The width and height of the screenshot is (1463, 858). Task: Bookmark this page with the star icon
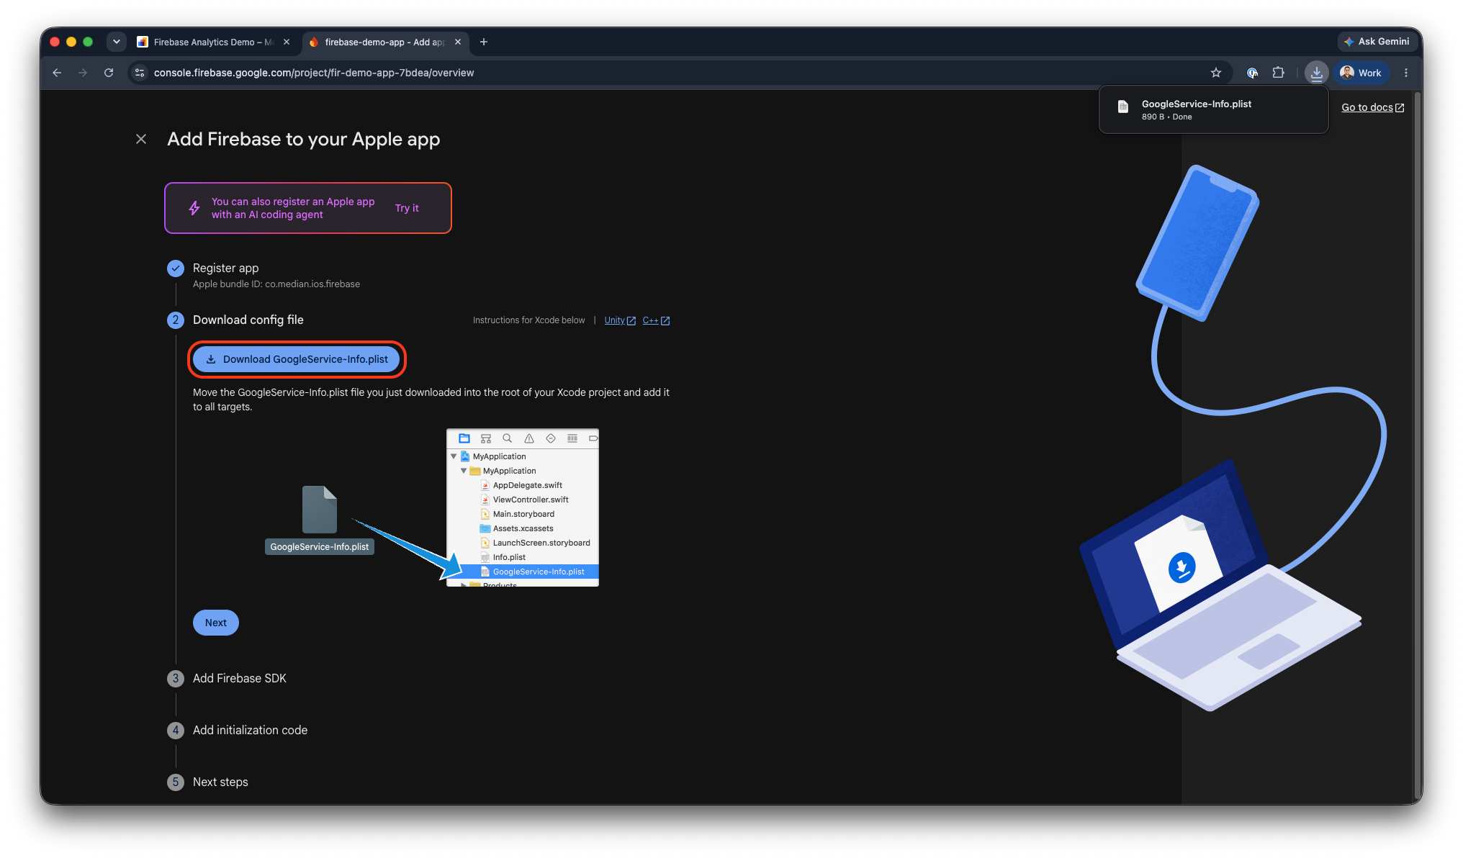coord(1216,73)
